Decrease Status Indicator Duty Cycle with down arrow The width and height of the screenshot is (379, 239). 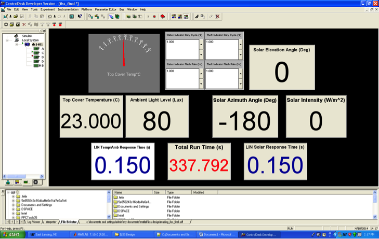pyautogui.click(x=201, y=54)
